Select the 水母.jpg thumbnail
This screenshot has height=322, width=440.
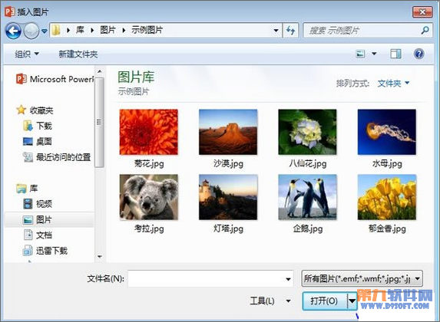(x=387, y=132)
